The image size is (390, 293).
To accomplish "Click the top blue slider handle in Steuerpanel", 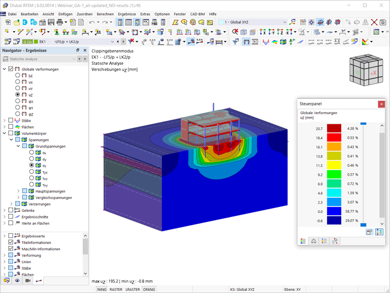I will click(363, 123).
